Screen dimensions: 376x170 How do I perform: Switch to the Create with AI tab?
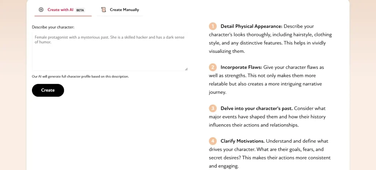pyautogui.click(x=61, y=10)
